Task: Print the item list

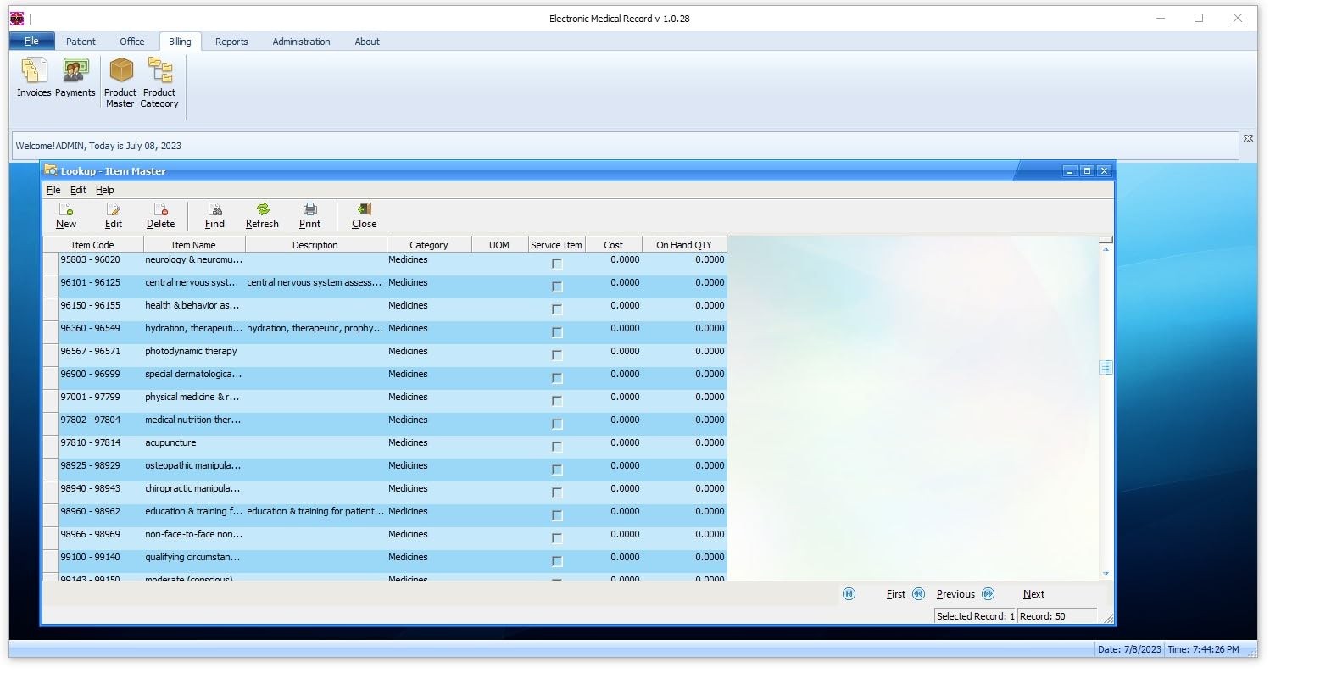Action: [x=309, y=215]
